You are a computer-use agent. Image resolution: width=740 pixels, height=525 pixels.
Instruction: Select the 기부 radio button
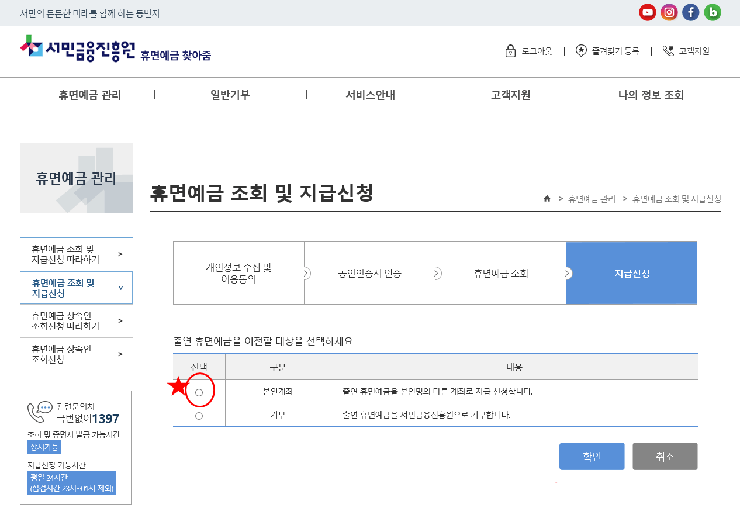pos(199,416)
